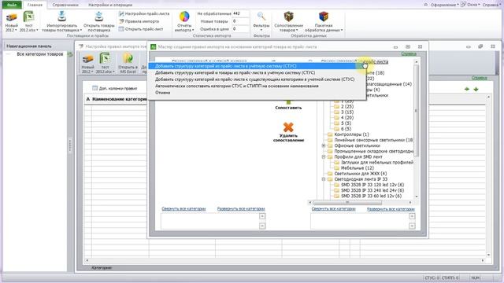Click Открыть в MS Excel icon
Viewport: 504px width, 283px height.
128,59
